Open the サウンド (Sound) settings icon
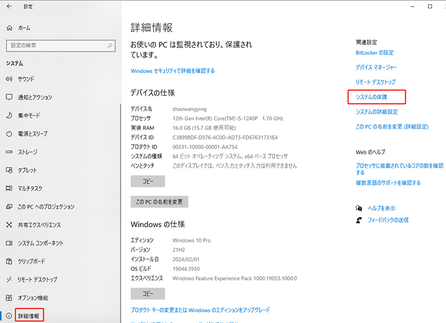446x323 pixels. pyautogui.click(x=8, y=79)
